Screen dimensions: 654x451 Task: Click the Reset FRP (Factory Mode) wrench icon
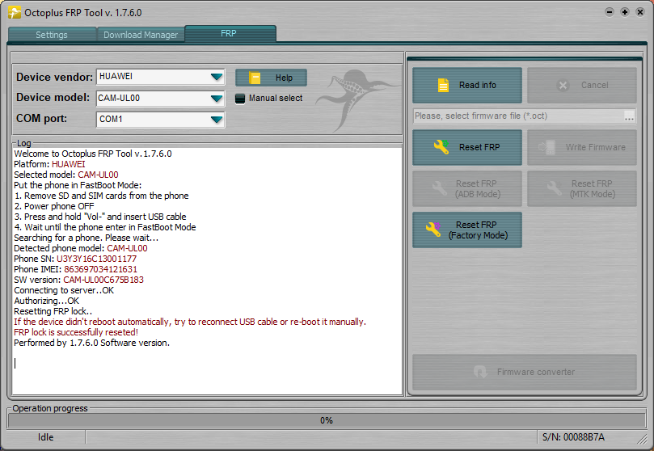[x=433, y=230]
